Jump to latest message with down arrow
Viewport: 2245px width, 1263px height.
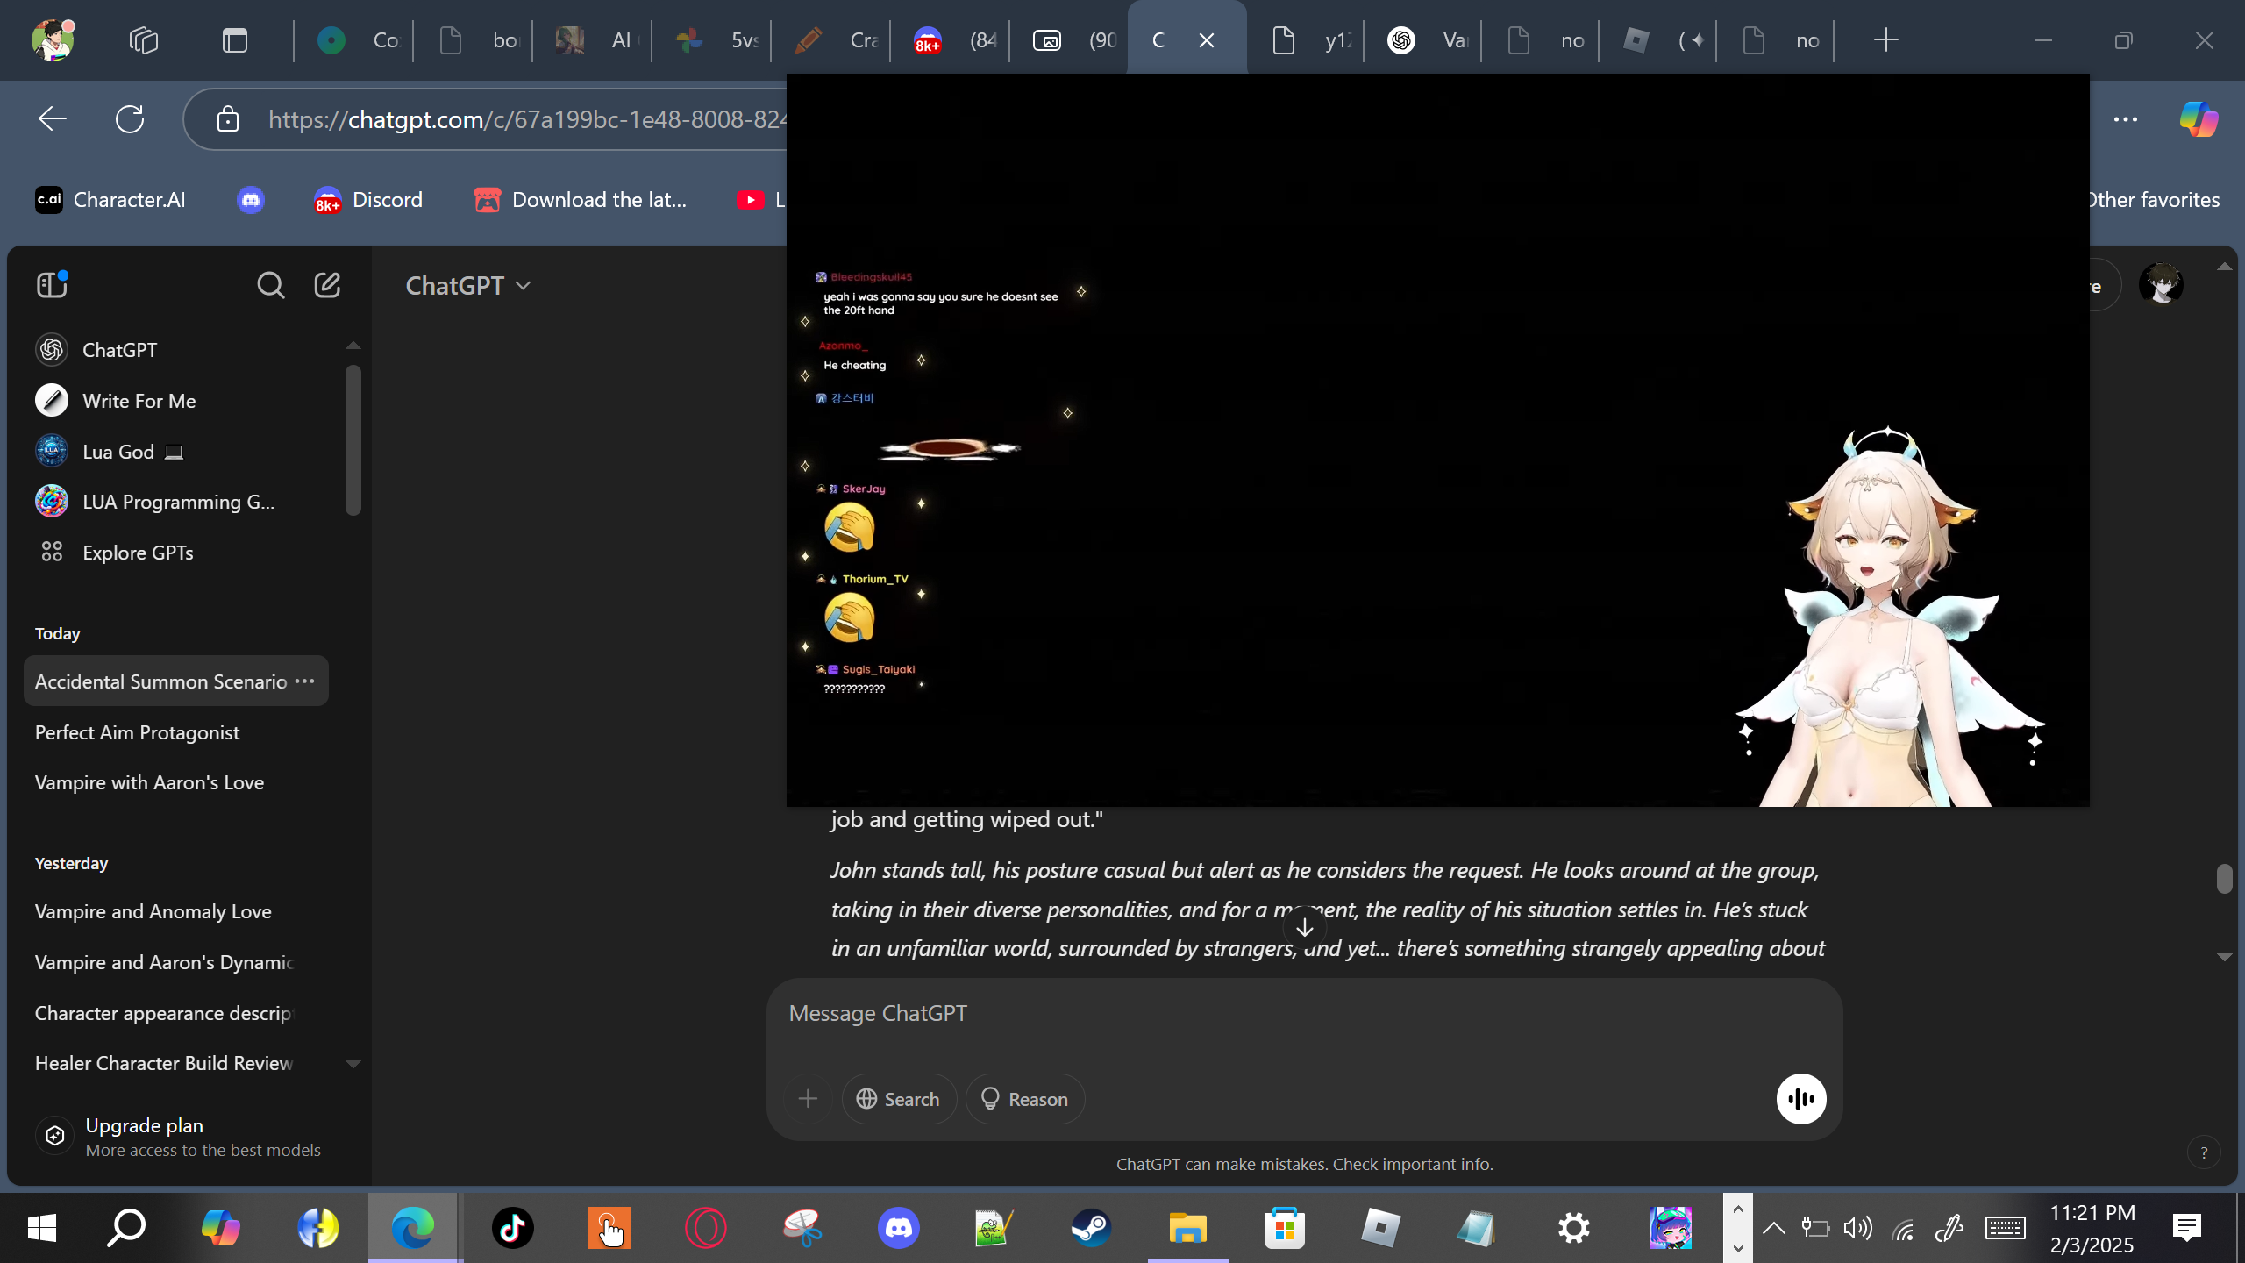[1305, 927]
